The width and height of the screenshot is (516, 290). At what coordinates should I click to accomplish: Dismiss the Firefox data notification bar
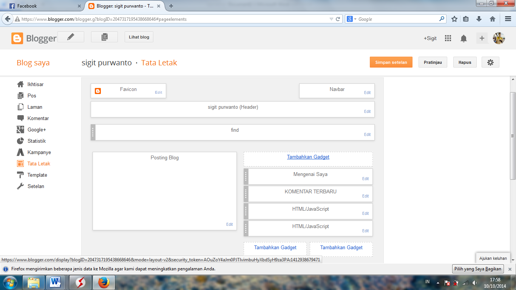tap(510, 269)
